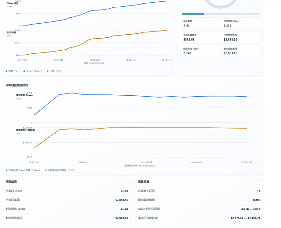Click the 剩余等效 Token 2.37B card
The height and width of the screenshot is (228, 281).
201,51
